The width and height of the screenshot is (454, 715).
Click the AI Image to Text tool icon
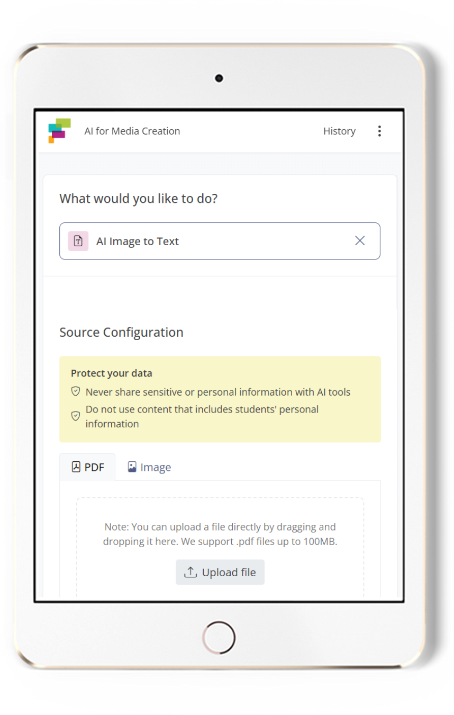tap(77, 241)
